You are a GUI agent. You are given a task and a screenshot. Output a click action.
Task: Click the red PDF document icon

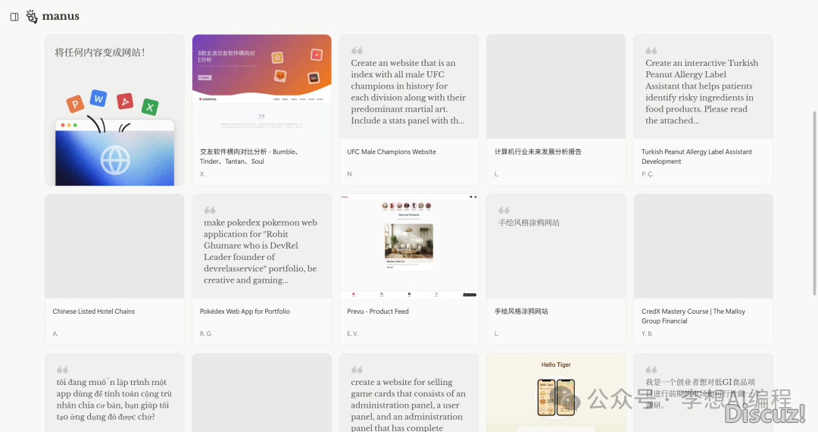[125, 101]
